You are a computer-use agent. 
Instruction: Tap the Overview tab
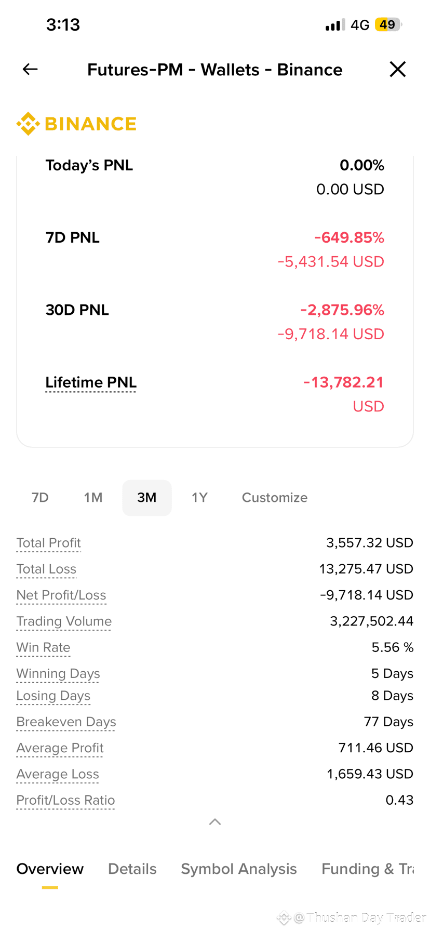pyautogui.click(x=50, y=869)
